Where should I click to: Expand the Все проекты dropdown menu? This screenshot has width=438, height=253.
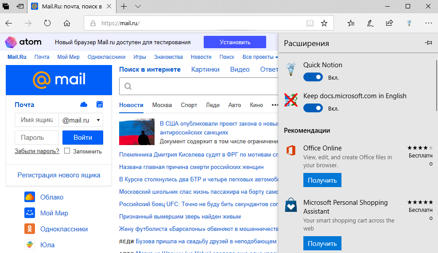coord(260,57)
